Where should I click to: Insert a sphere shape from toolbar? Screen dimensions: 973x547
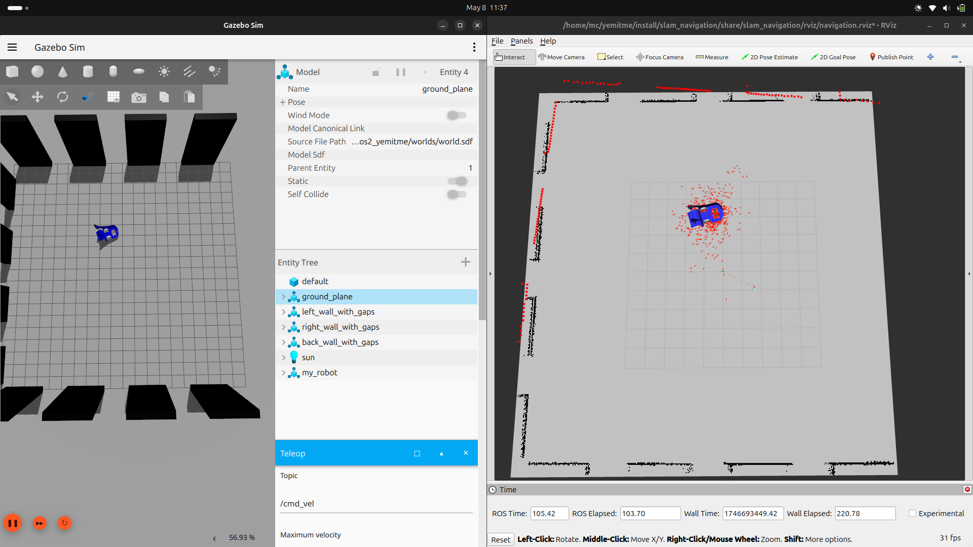coord(38,72)
